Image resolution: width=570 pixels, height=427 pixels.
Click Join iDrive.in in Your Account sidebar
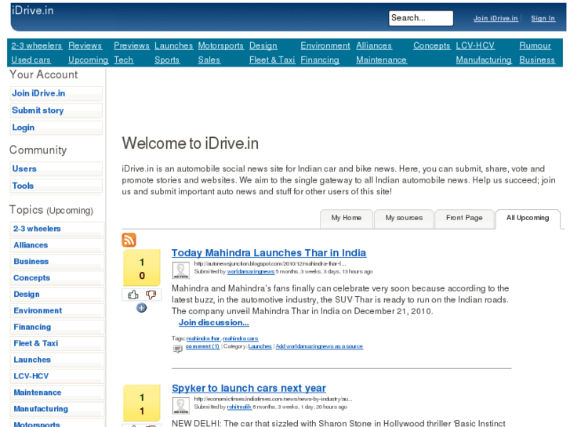click(x=56, y=93)
